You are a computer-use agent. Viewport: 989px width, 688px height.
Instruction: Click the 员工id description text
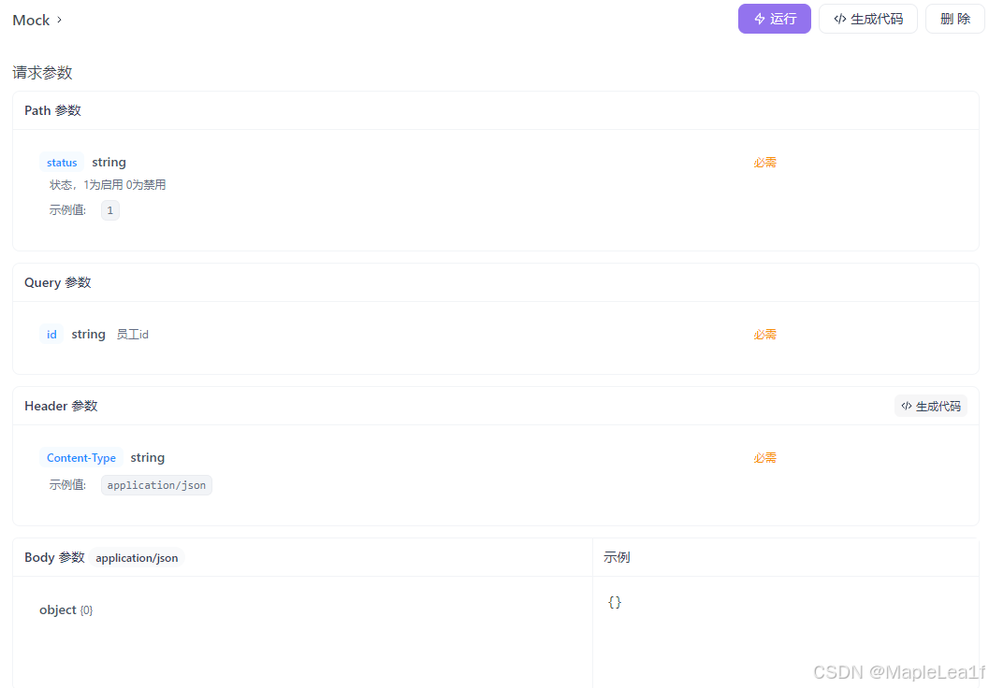(x=133, y=335)
